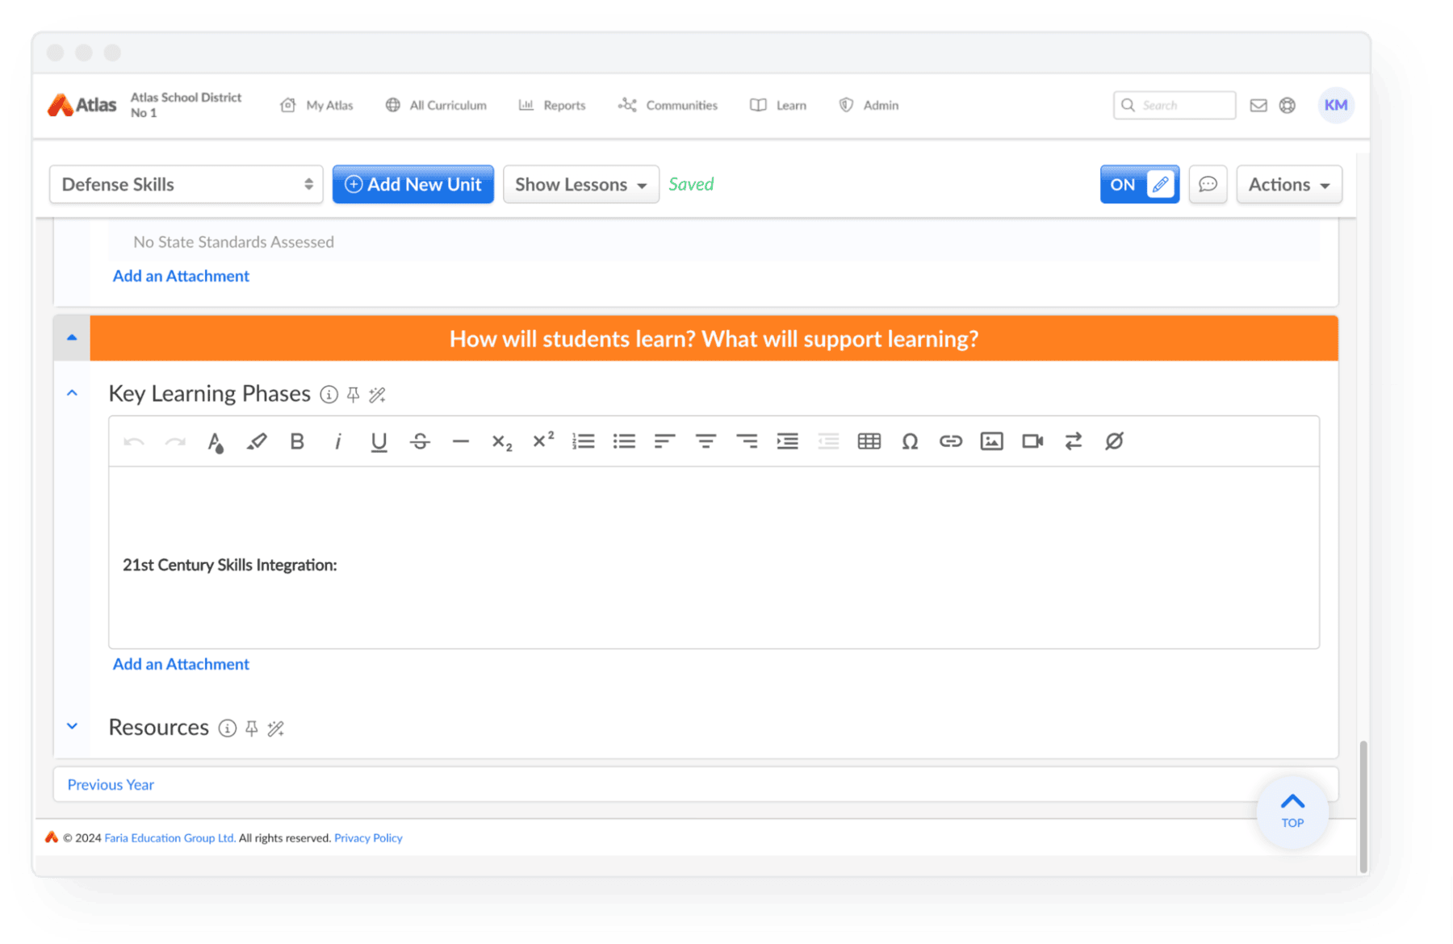Open the comments speech bubble
This screenshot has height=944, width=1453.
click(x=1208, y=185)
